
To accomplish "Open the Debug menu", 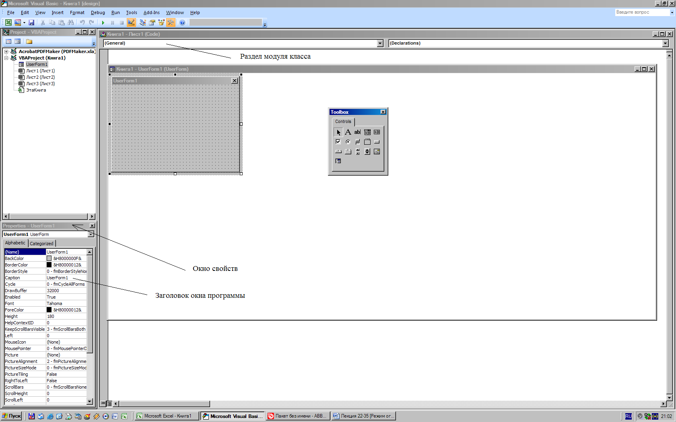I will (x=98, y=12).
